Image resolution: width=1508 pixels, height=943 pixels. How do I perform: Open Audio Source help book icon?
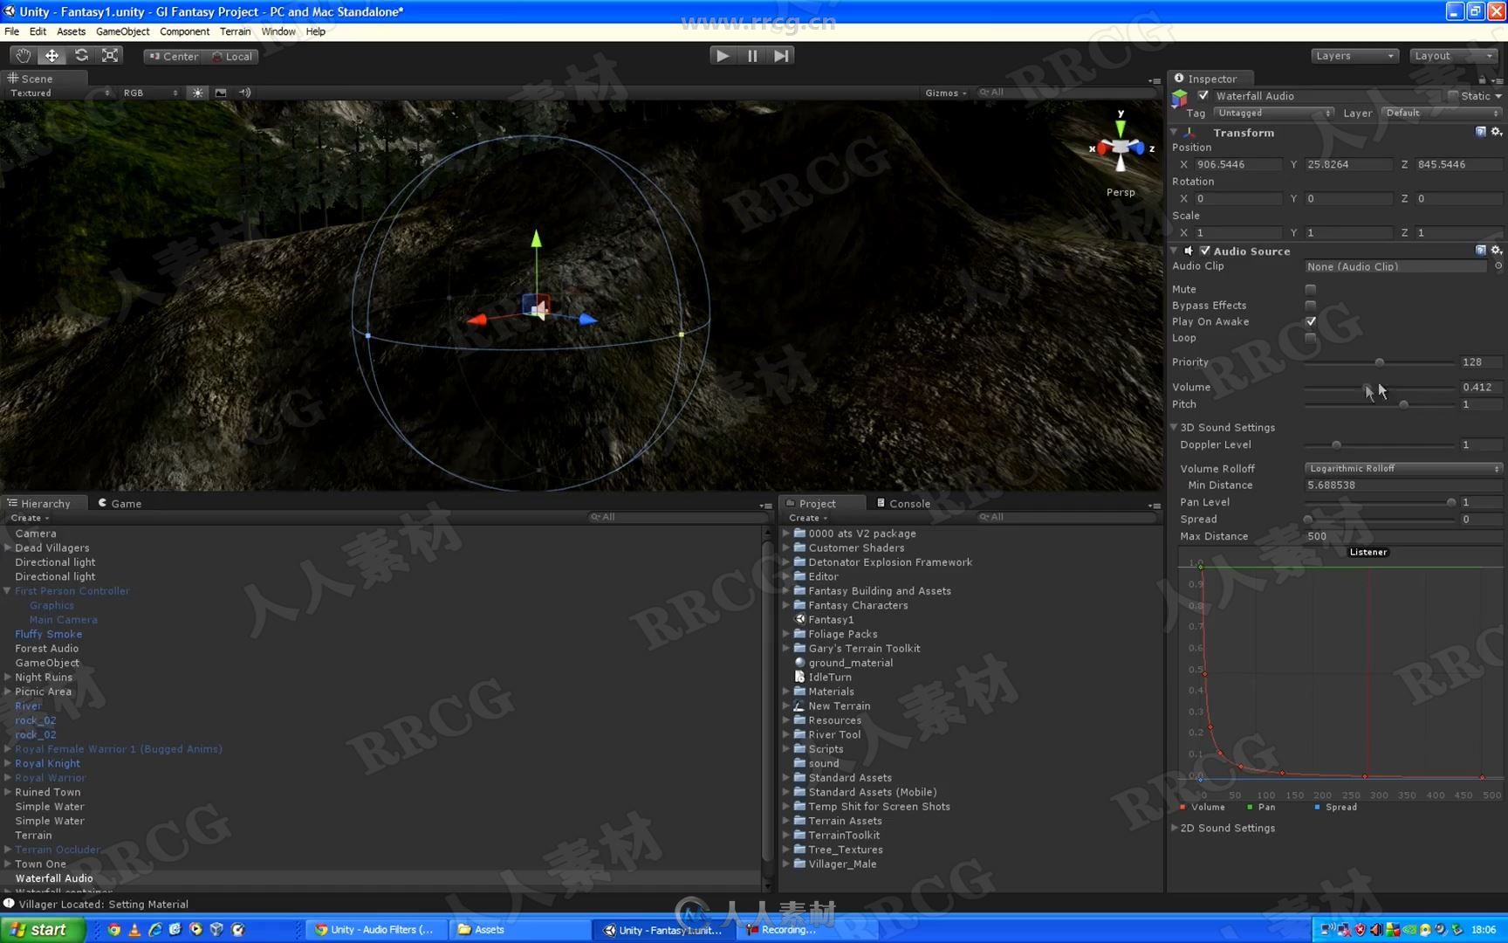[x=1481, y=251]
